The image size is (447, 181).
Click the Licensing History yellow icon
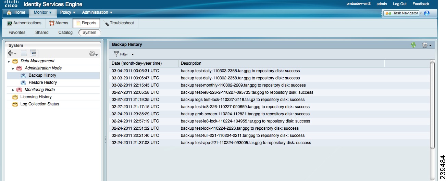15,97
